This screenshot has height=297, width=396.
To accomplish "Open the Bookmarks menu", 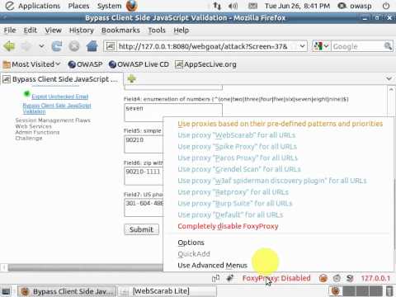I will pyautogui.click(x=120, y=31).
